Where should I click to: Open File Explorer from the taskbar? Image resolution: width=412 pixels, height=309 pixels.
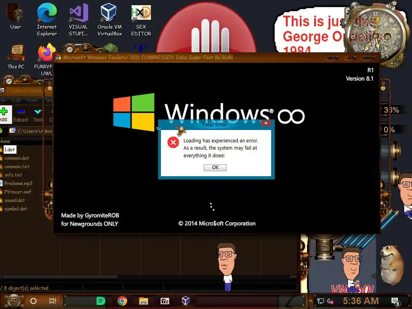144,301
